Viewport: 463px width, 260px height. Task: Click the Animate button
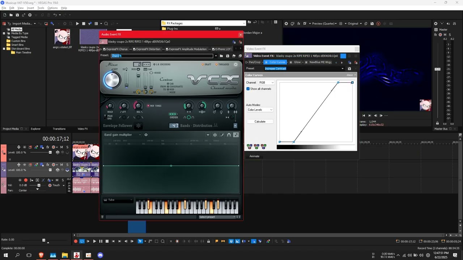[254, 156]
